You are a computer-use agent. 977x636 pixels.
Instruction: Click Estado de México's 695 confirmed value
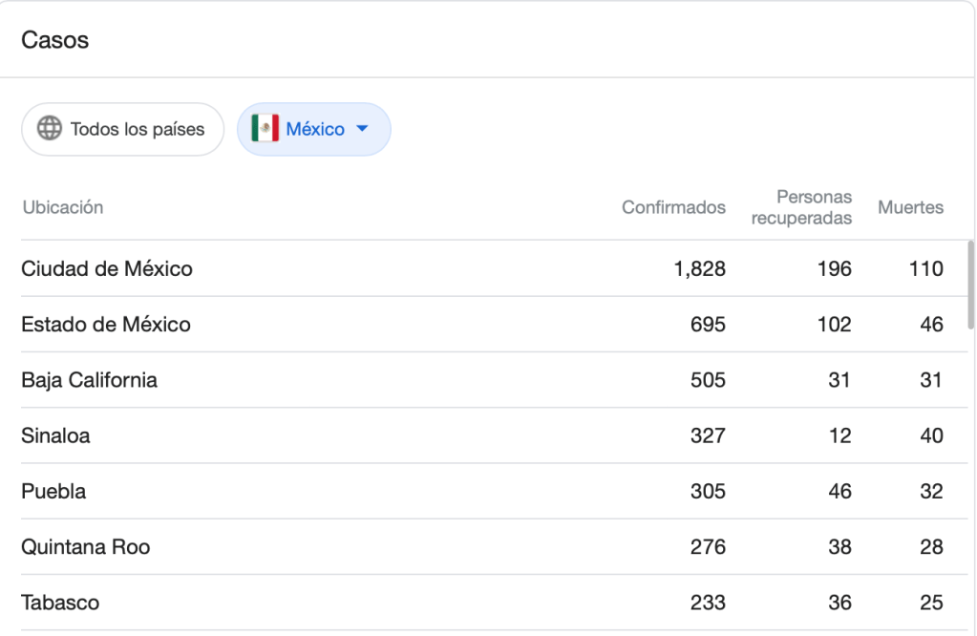[708, 325]
